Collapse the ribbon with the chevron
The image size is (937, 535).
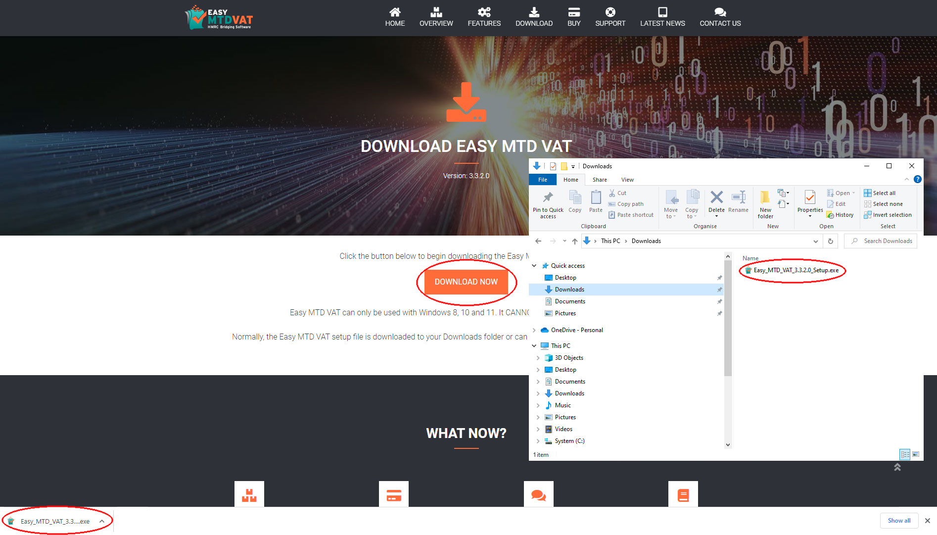tap(906, 179)
